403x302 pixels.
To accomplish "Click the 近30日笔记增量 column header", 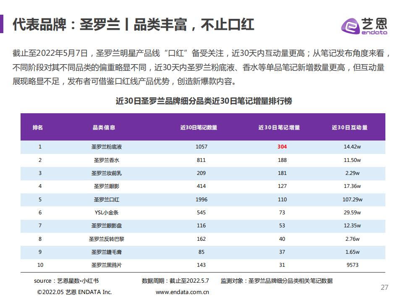I will [279, 128].
